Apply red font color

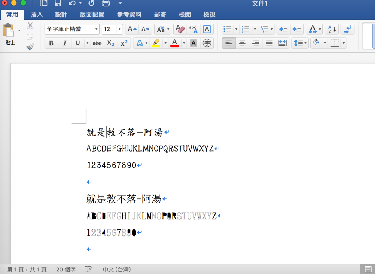(175, 43)
